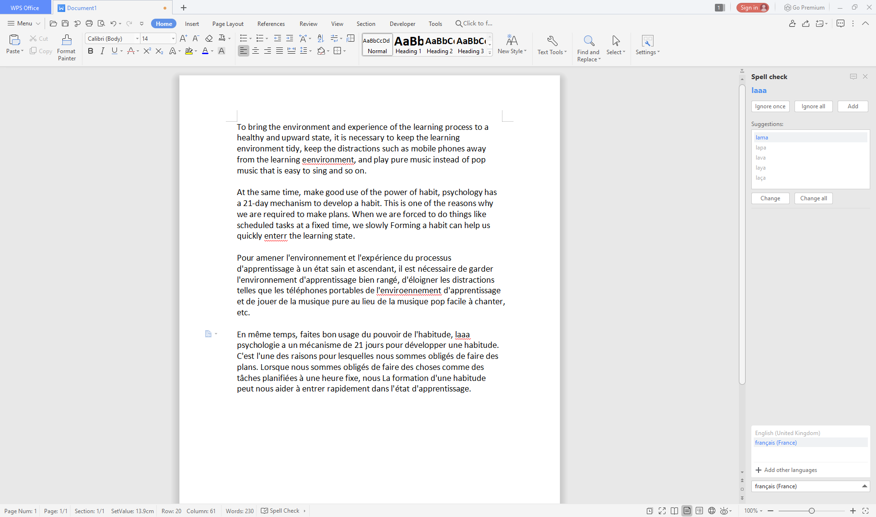Viewport: 876px width, 517px height.
Task: Toggle italic text formatting
Action: (x=102, y=51)
